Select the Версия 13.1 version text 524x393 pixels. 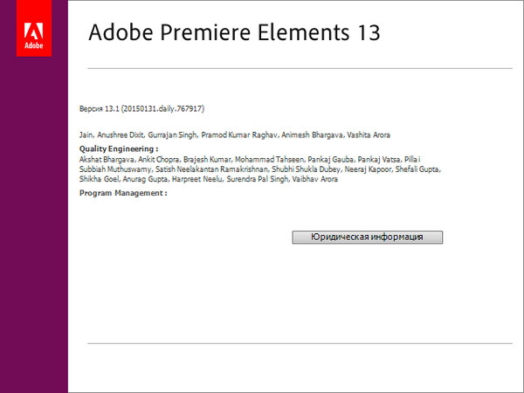tap(141, 109)
